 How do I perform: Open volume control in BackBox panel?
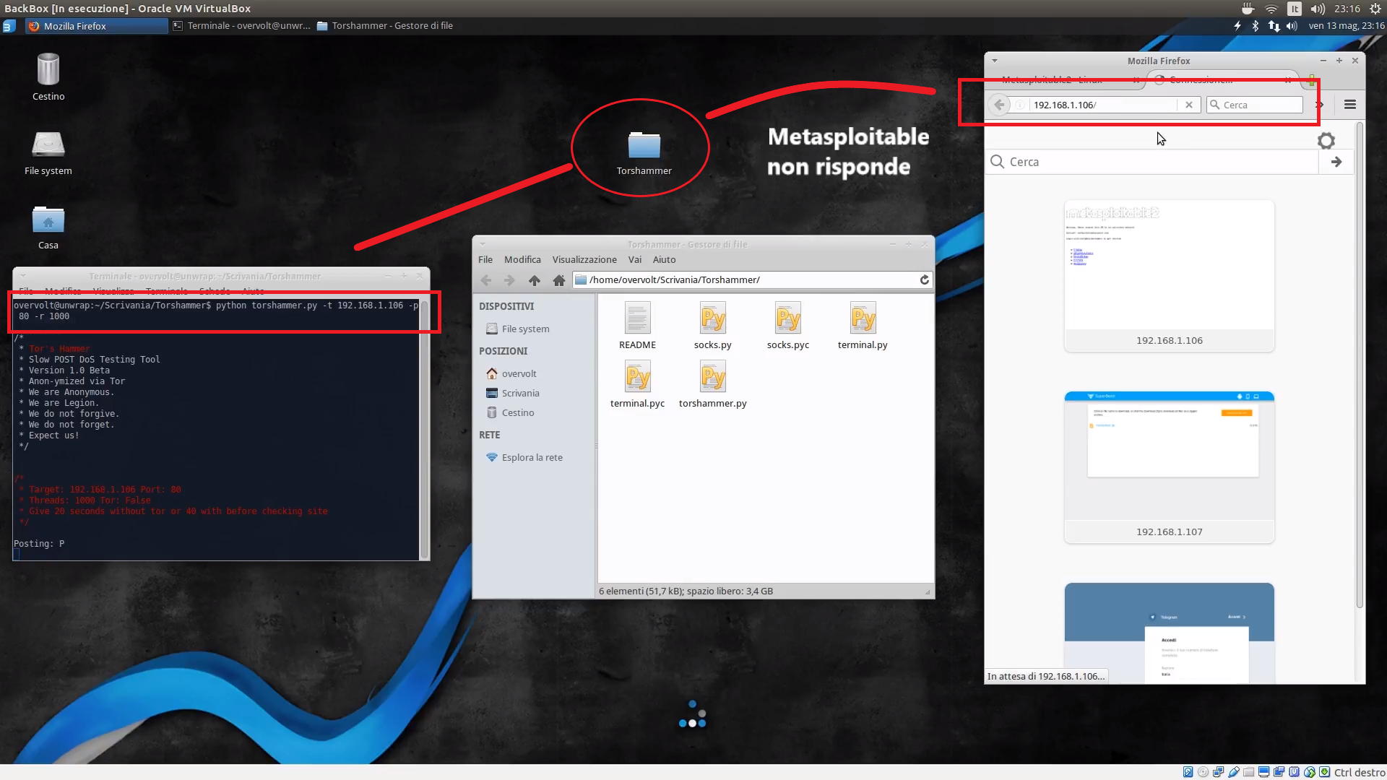(x=1292, y=26)
